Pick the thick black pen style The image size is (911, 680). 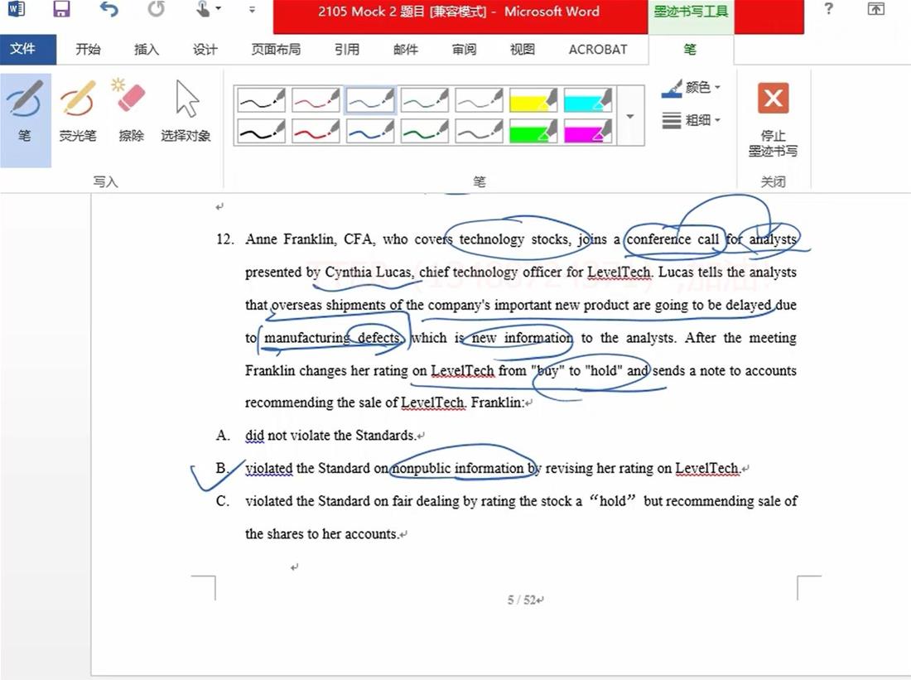point(262,131)
